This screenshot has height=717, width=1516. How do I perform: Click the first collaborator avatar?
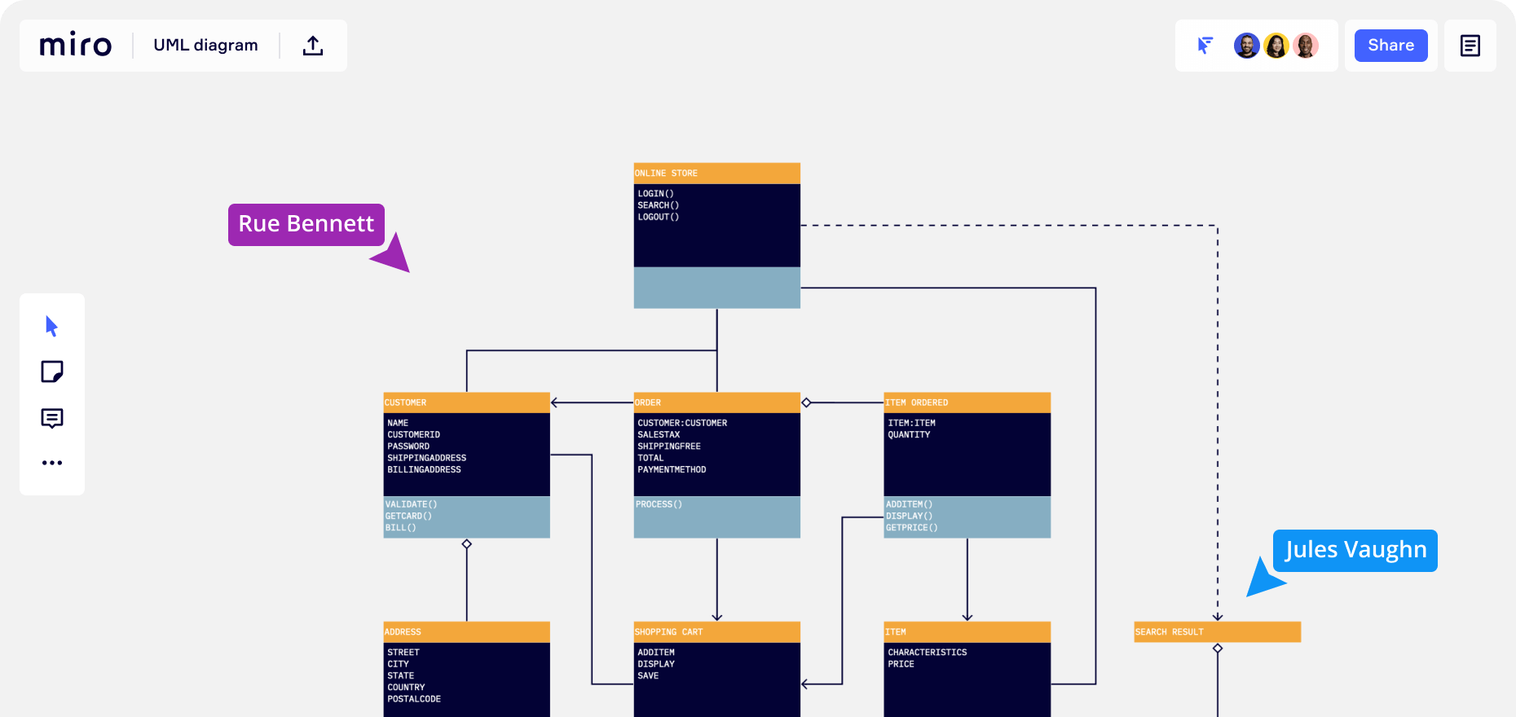point(1247,46)
